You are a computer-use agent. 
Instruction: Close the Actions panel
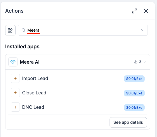[146, 11]
